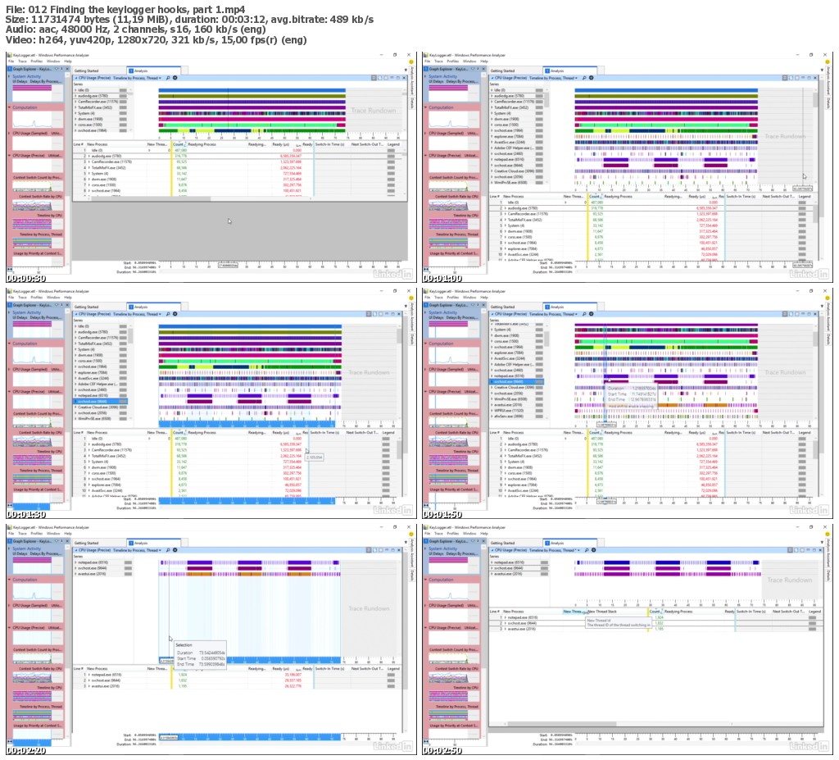Viewport: 839px width, 760px height.
Task: Click the yellow feedback smiley in the 00:00:30 frame
Action: [x=411, y=62]
